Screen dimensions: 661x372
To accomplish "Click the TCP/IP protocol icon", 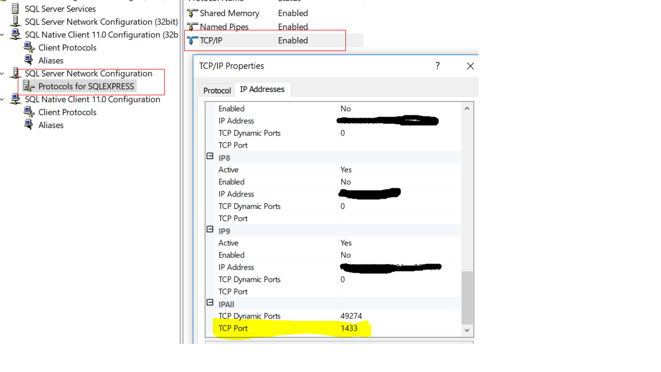I will pyautogui.click(x=192, y=40).
